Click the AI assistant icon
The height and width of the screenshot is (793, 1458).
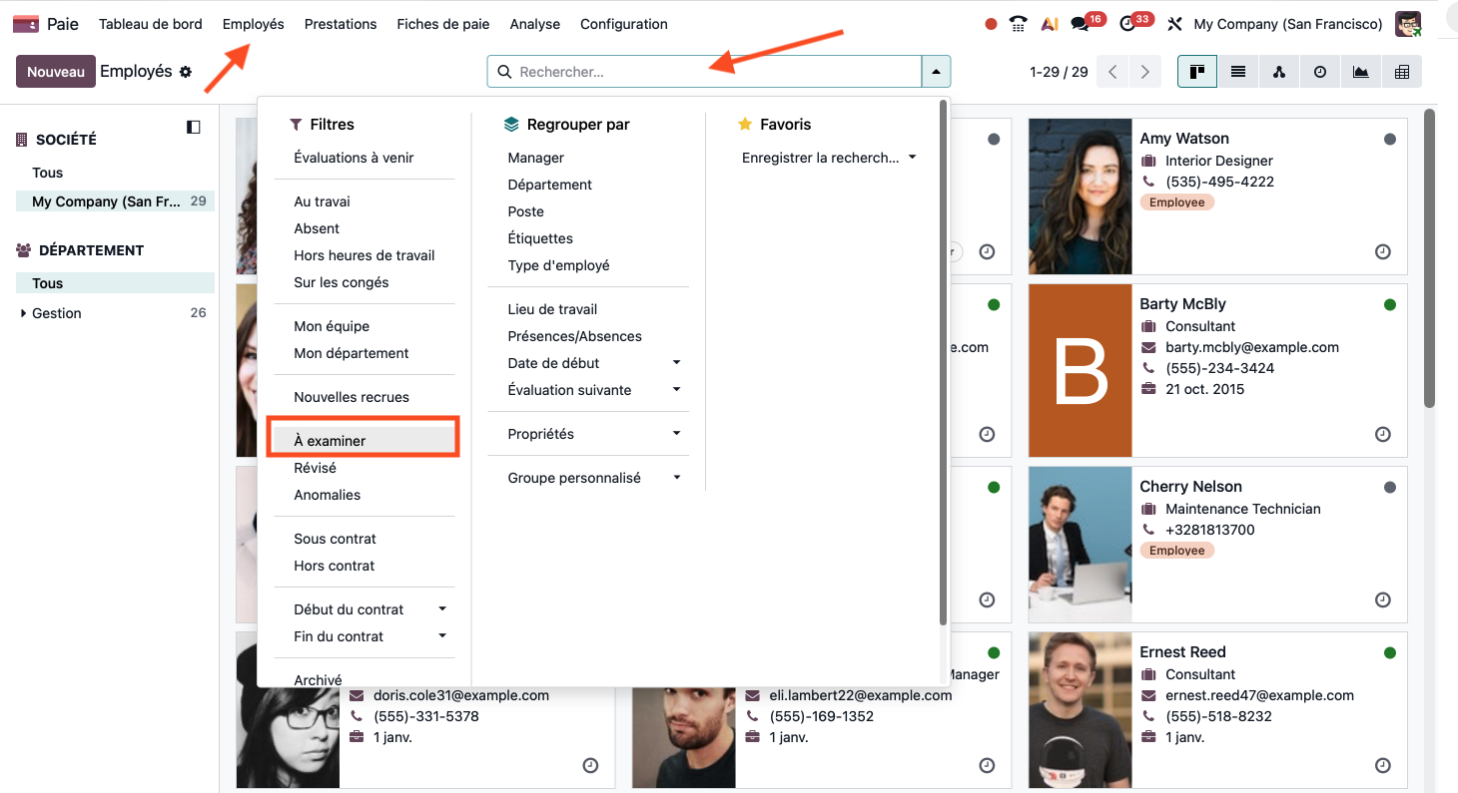1049,24
